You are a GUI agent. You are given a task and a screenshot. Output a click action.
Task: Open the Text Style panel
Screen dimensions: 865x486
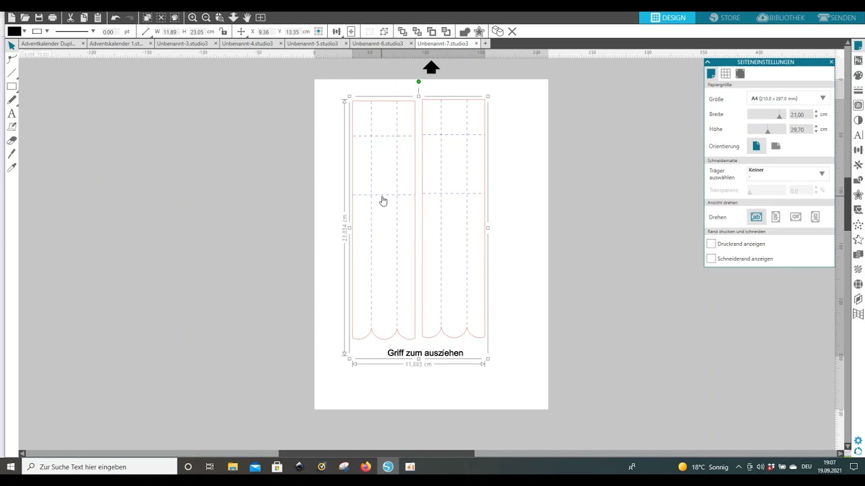tap(858, 135)
